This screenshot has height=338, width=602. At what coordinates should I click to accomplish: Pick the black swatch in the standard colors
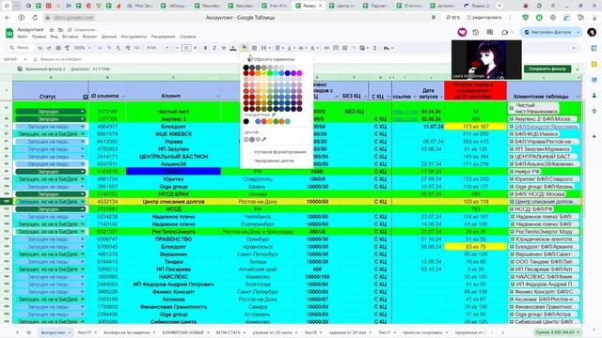click(246, 121)
